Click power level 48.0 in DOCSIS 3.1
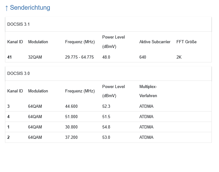The height and width of the screenshot is (172, 219). pos(106,57)
